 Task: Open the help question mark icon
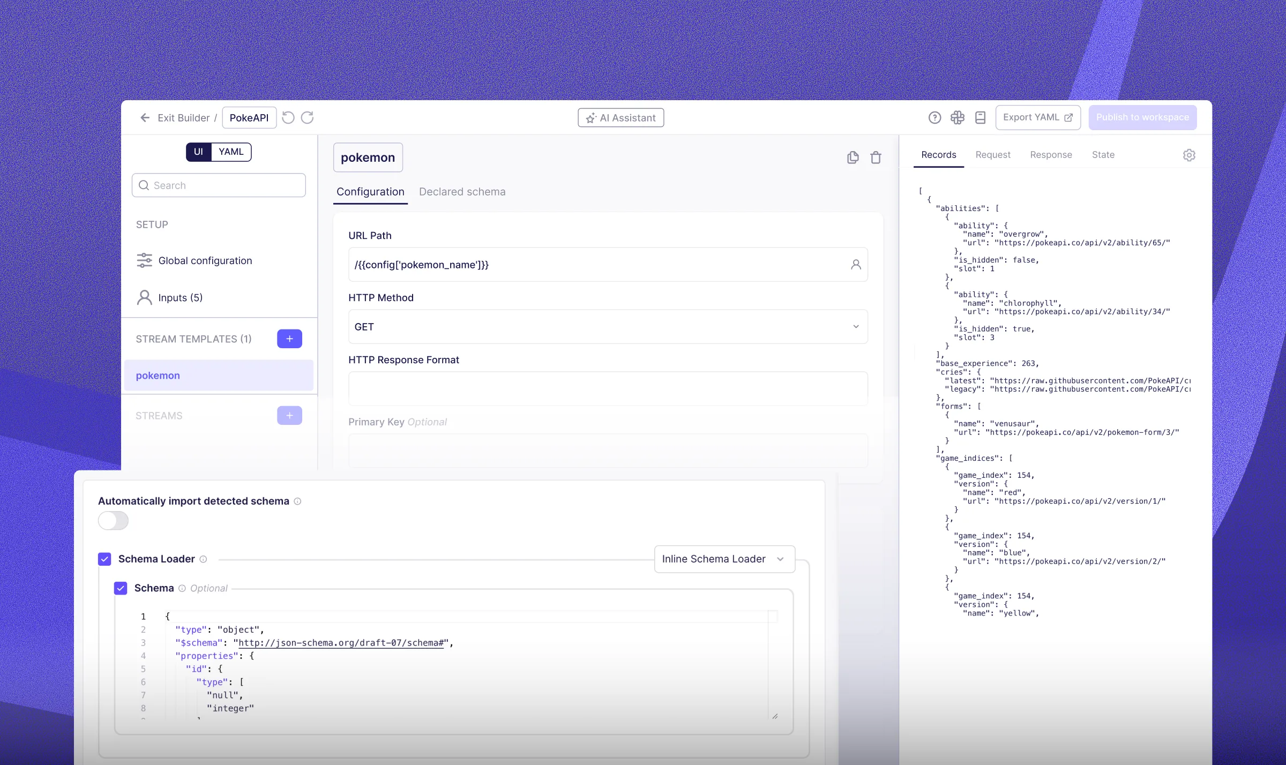(934, 117)
